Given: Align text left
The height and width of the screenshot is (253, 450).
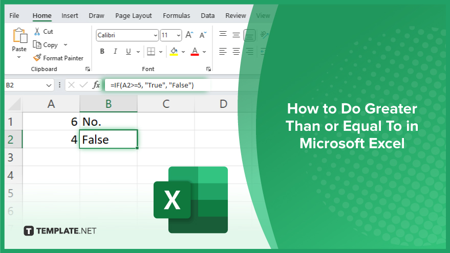Looking at the screenshot, I should [223, 52].
